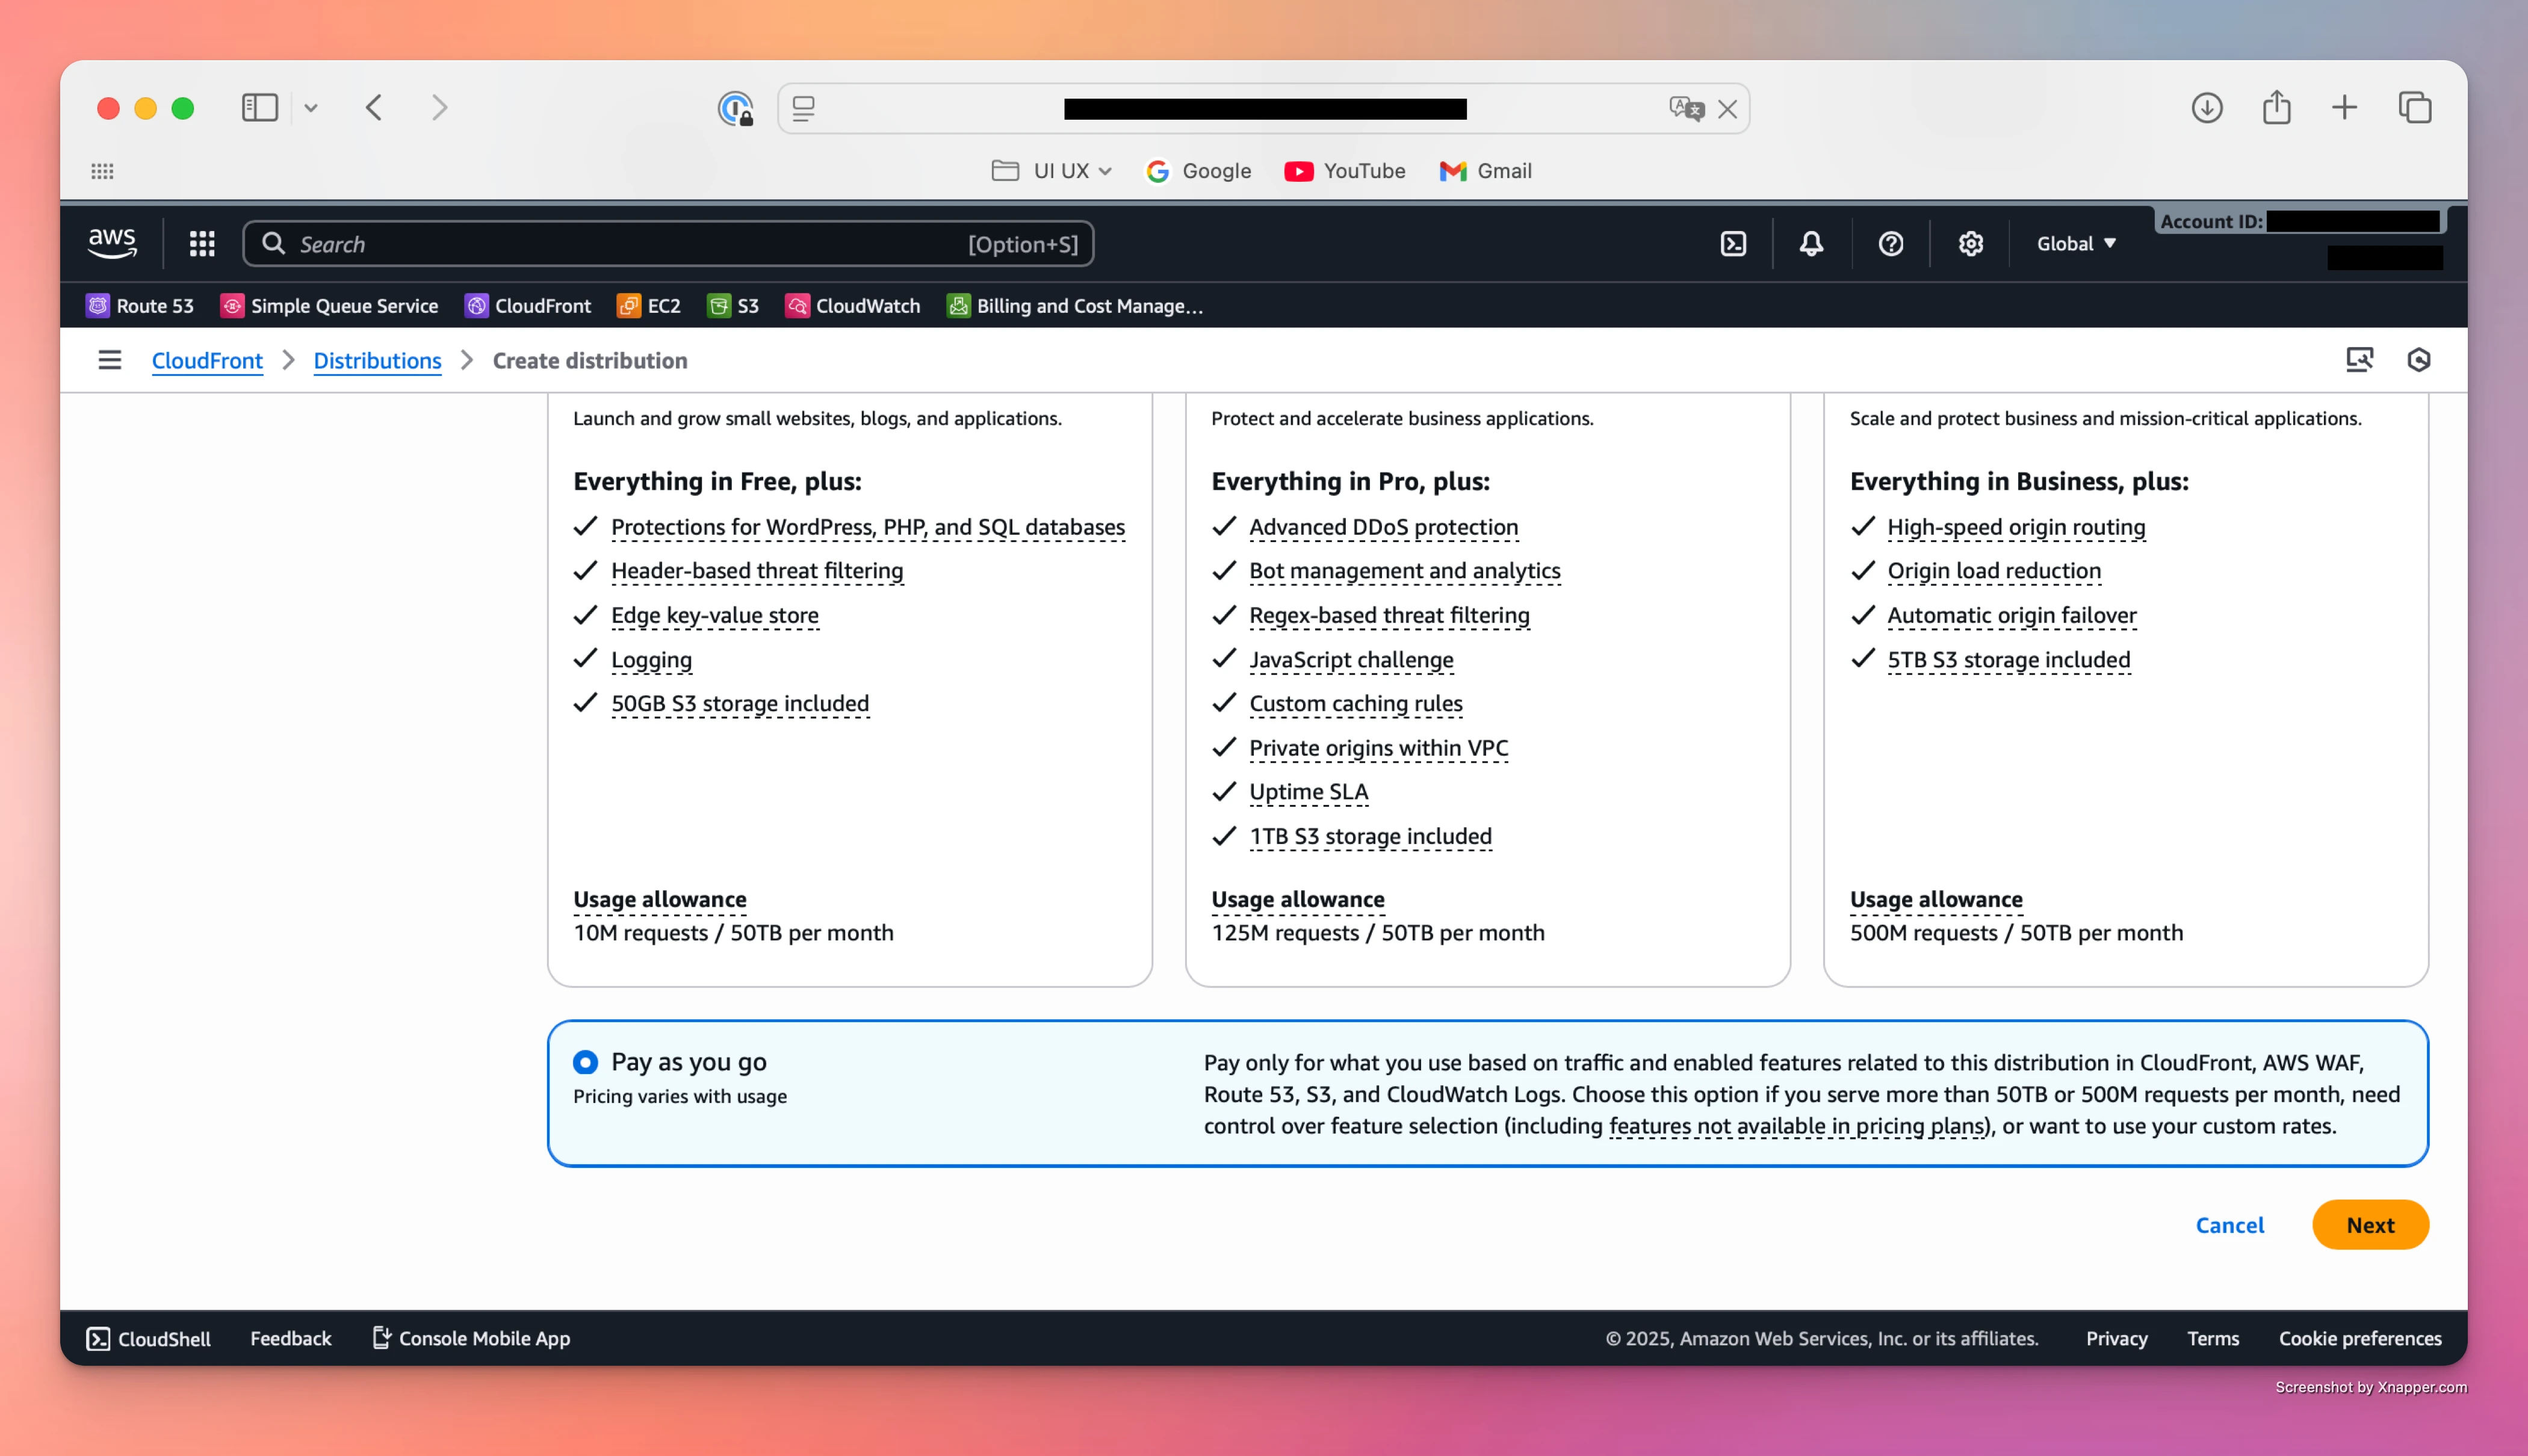Screen dimensions: 2528x1456
Task: Expand the Global region dropdown
Action: click(x=2076, y=244)
